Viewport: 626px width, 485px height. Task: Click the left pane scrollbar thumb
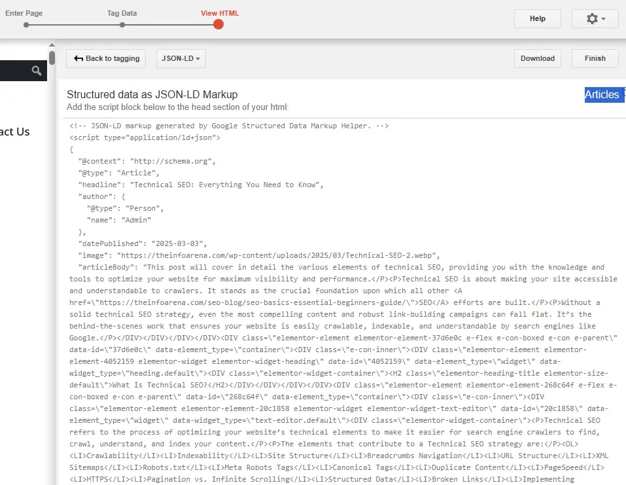click(x=52, y=58)
